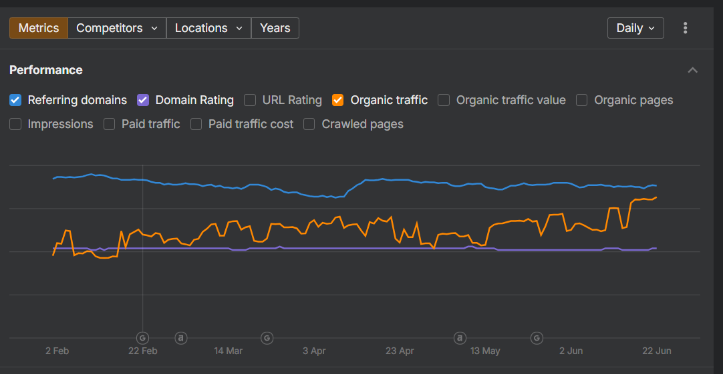Collapse the Performance section chevron
This screenshot has height=374, width=723.
coord(693,70)
